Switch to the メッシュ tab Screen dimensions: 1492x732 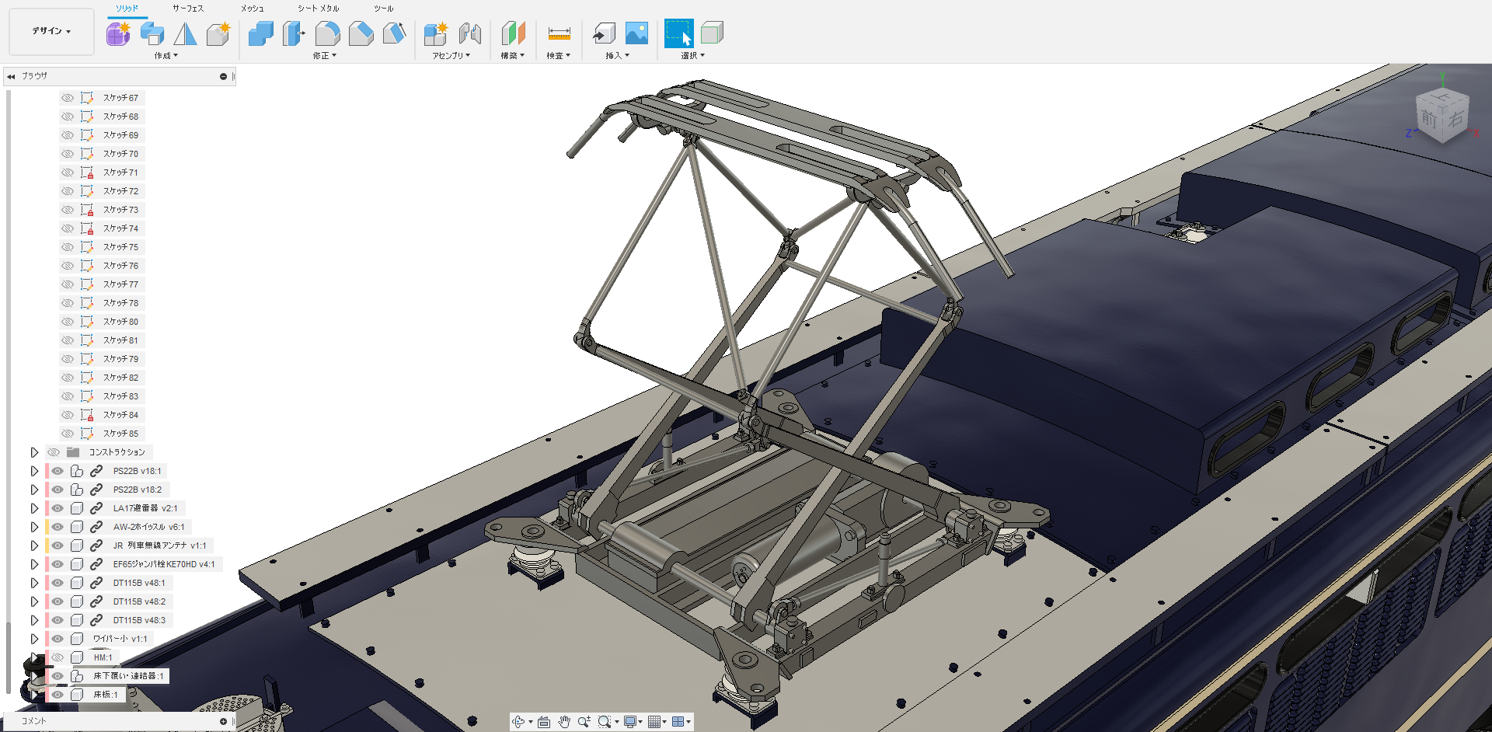252,9
